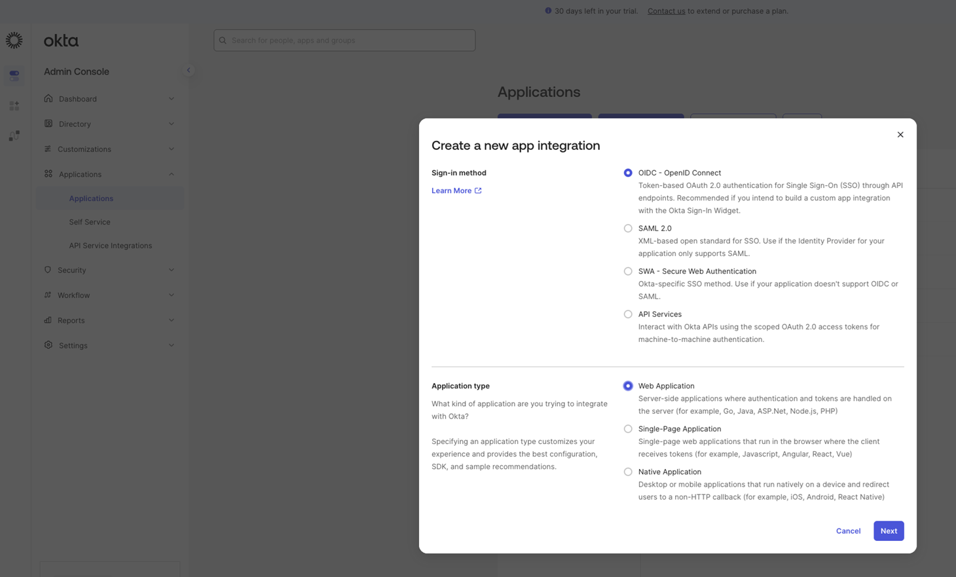This screenshot has height=577, width=956.
Task: Click the Next button
Action: [x=888, y=530]
